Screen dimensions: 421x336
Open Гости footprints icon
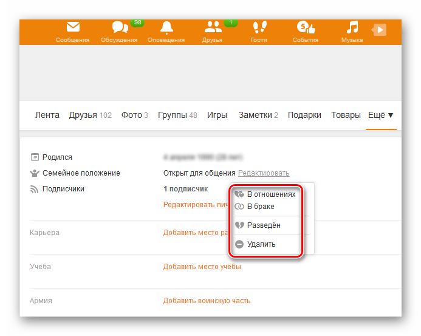click(x=259, y=27)
